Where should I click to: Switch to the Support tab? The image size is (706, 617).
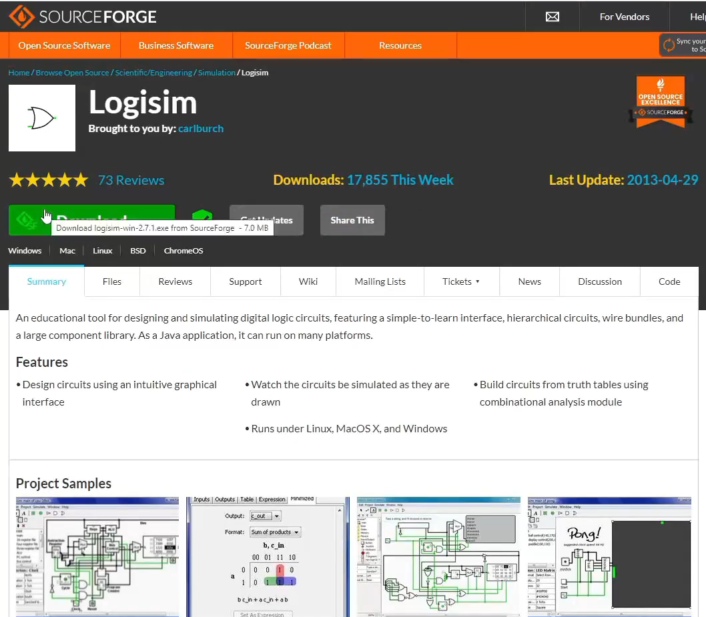pos(246,281)
